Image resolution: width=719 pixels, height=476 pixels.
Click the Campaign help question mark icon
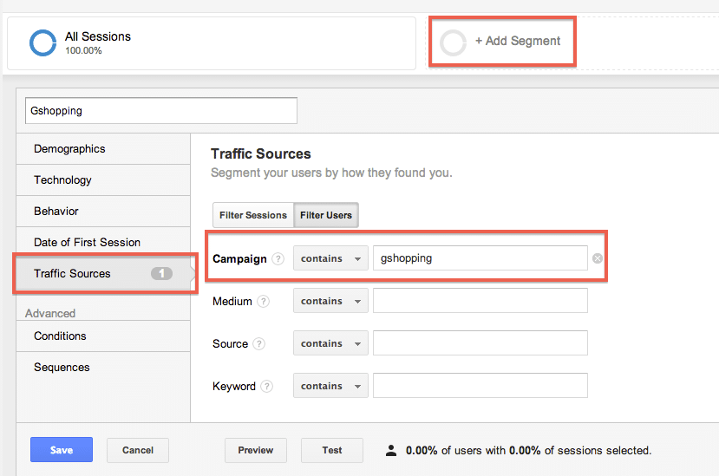point(278,259)
